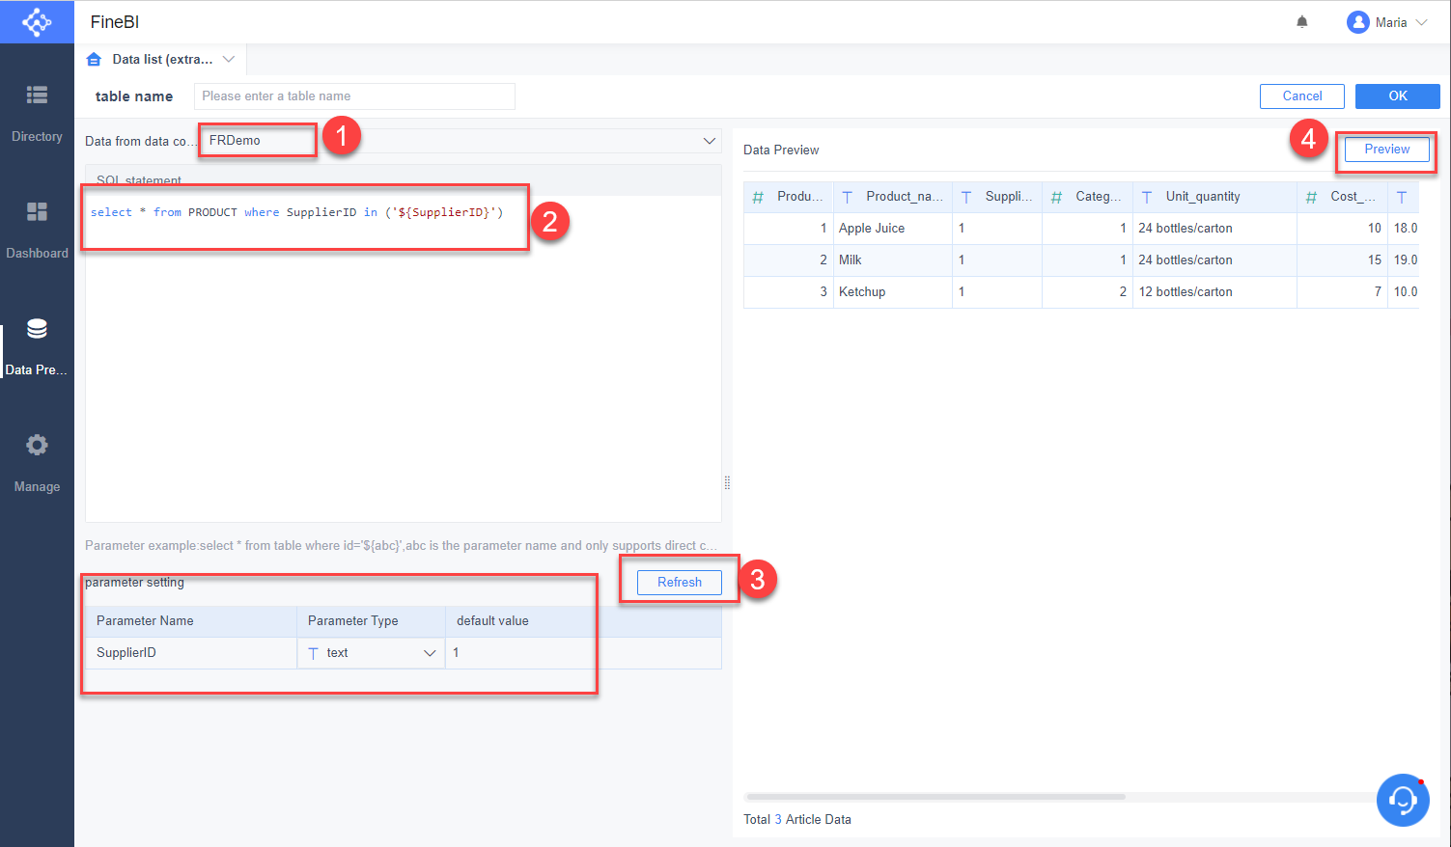This screenshot has width=1451, height=847.
Task: Click the numeric icon on Cost column header
Action: [x=1309, y=197]
